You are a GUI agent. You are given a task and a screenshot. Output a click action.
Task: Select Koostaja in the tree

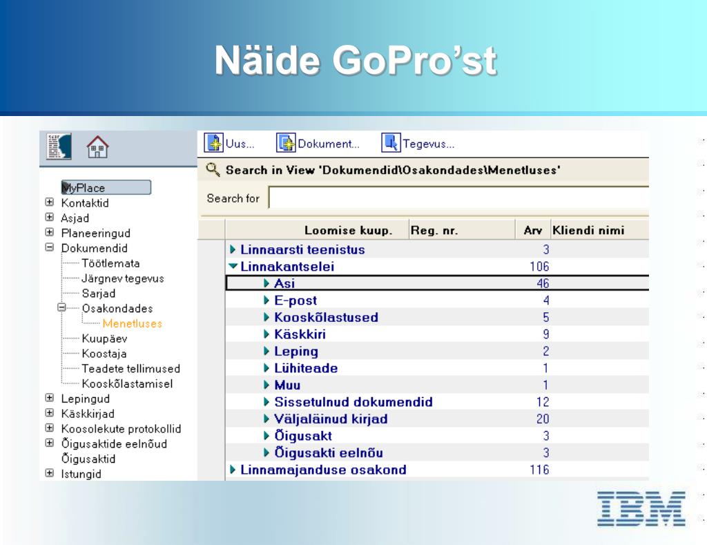pos(104,354)
